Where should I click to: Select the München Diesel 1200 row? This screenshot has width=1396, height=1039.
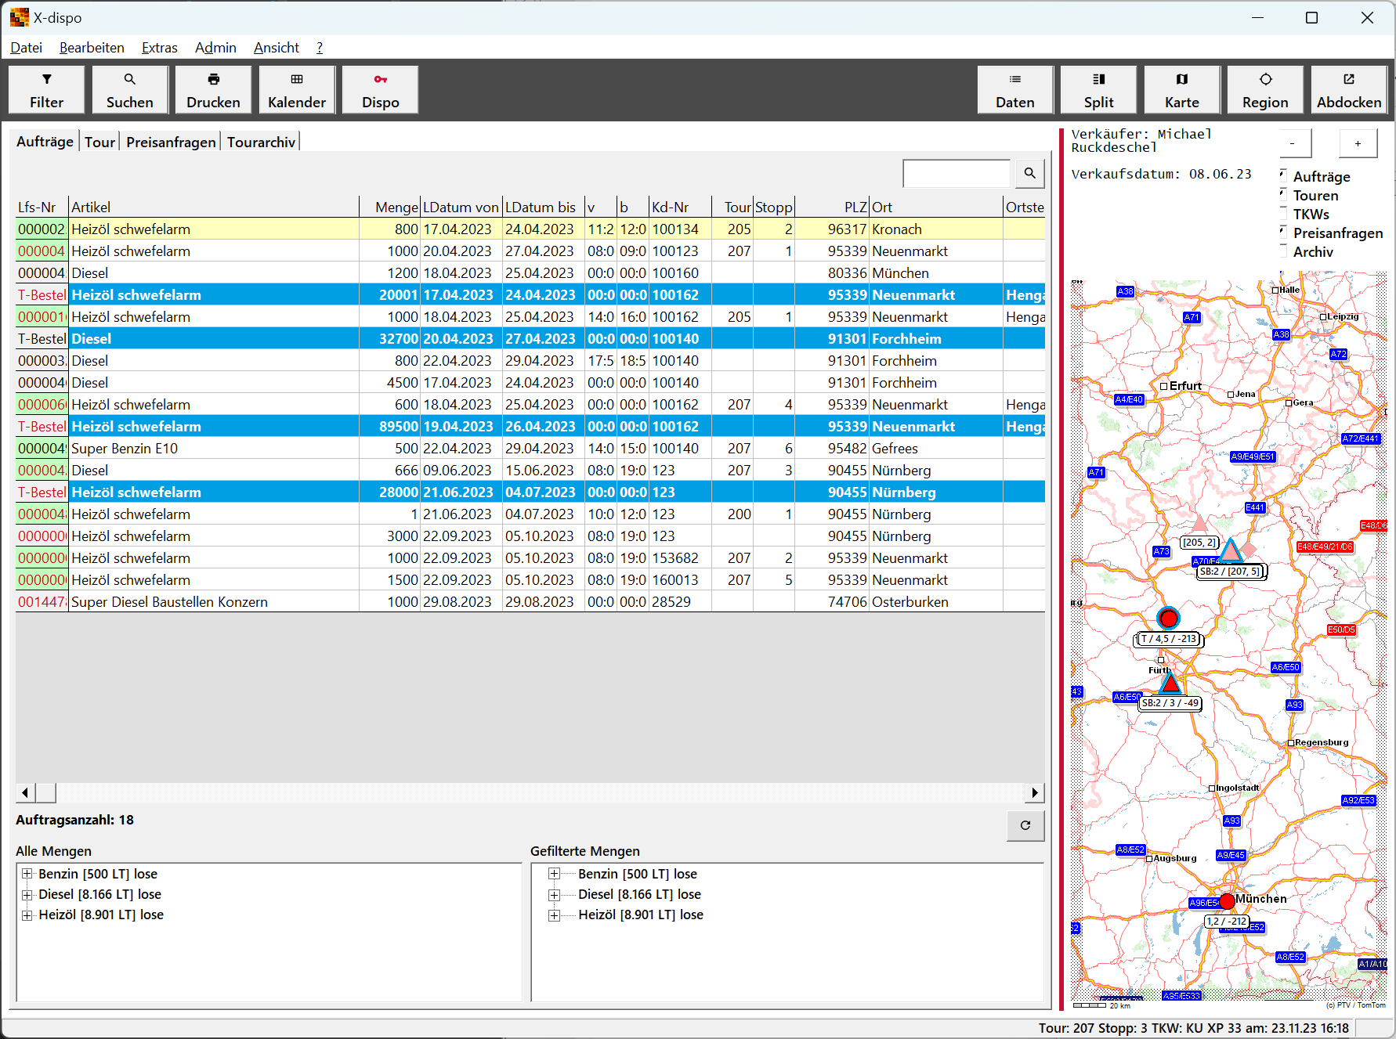pyautogui.click(x=530, y=273)
